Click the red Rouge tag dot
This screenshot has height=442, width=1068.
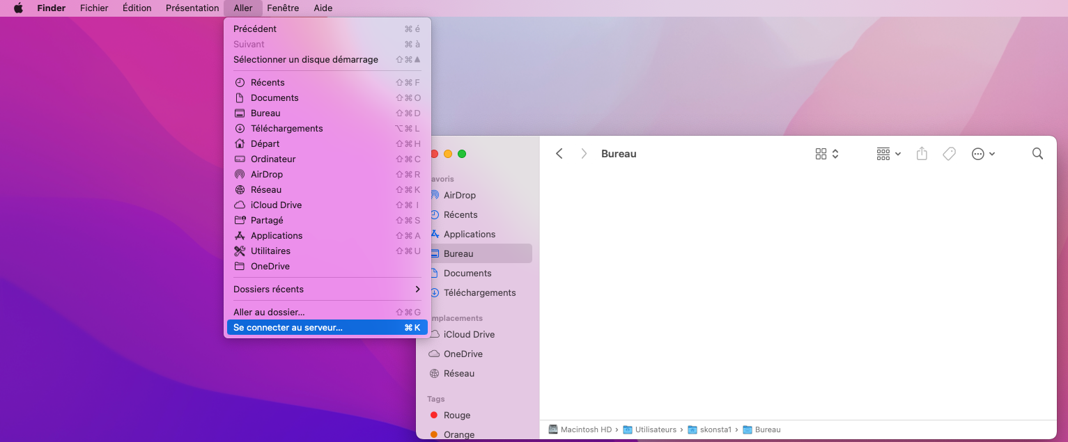point(434,416)
